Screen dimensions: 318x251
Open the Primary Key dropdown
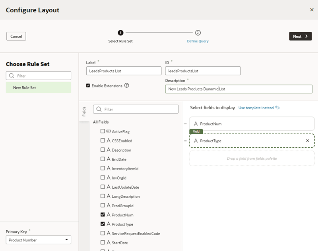tap(39, 240)
